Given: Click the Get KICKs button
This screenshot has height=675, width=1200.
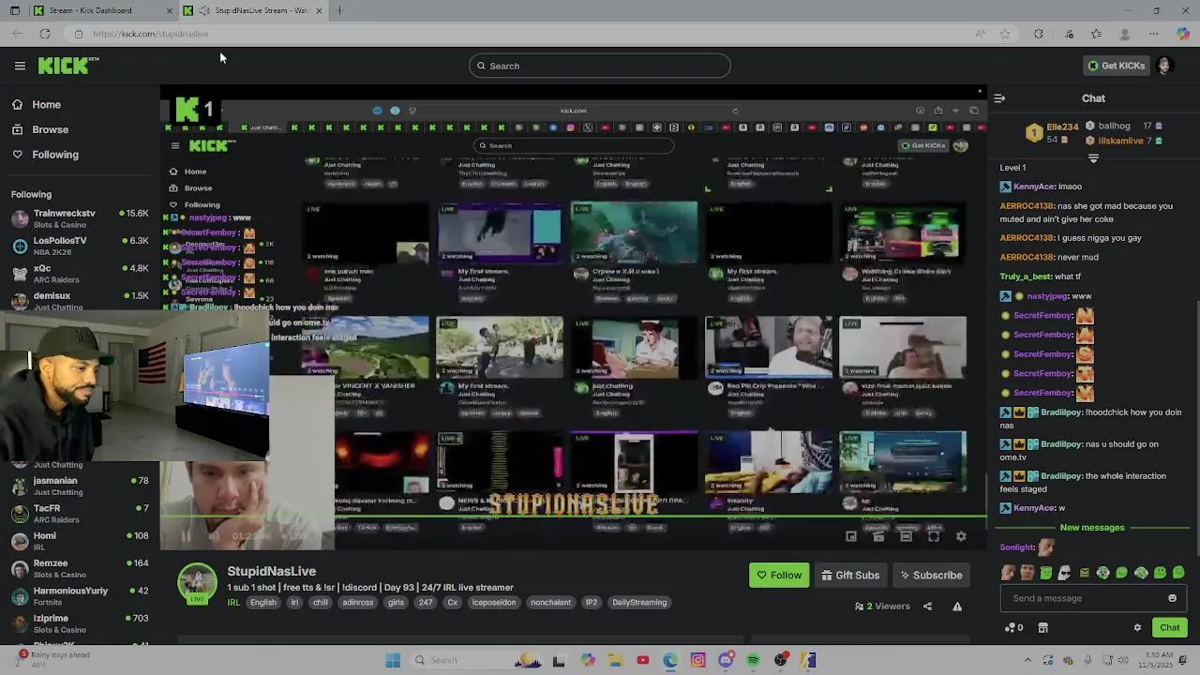Looking at the screenshot, I should (x=1116, y=66).
